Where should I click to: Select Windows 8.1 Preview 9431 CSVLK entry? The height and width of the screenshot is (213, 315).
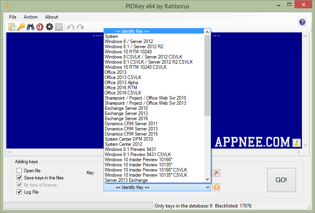click(154, 155)
